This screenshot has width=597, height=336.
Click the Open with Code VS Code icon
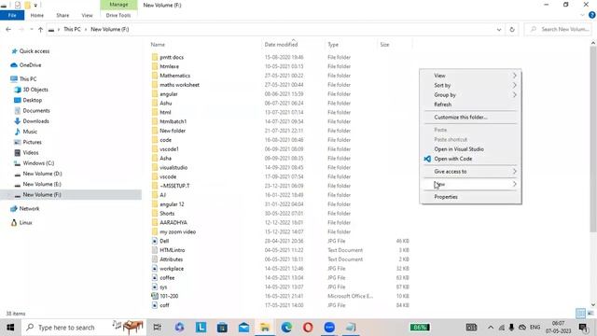pyautogui.click(x=427, y=159)
